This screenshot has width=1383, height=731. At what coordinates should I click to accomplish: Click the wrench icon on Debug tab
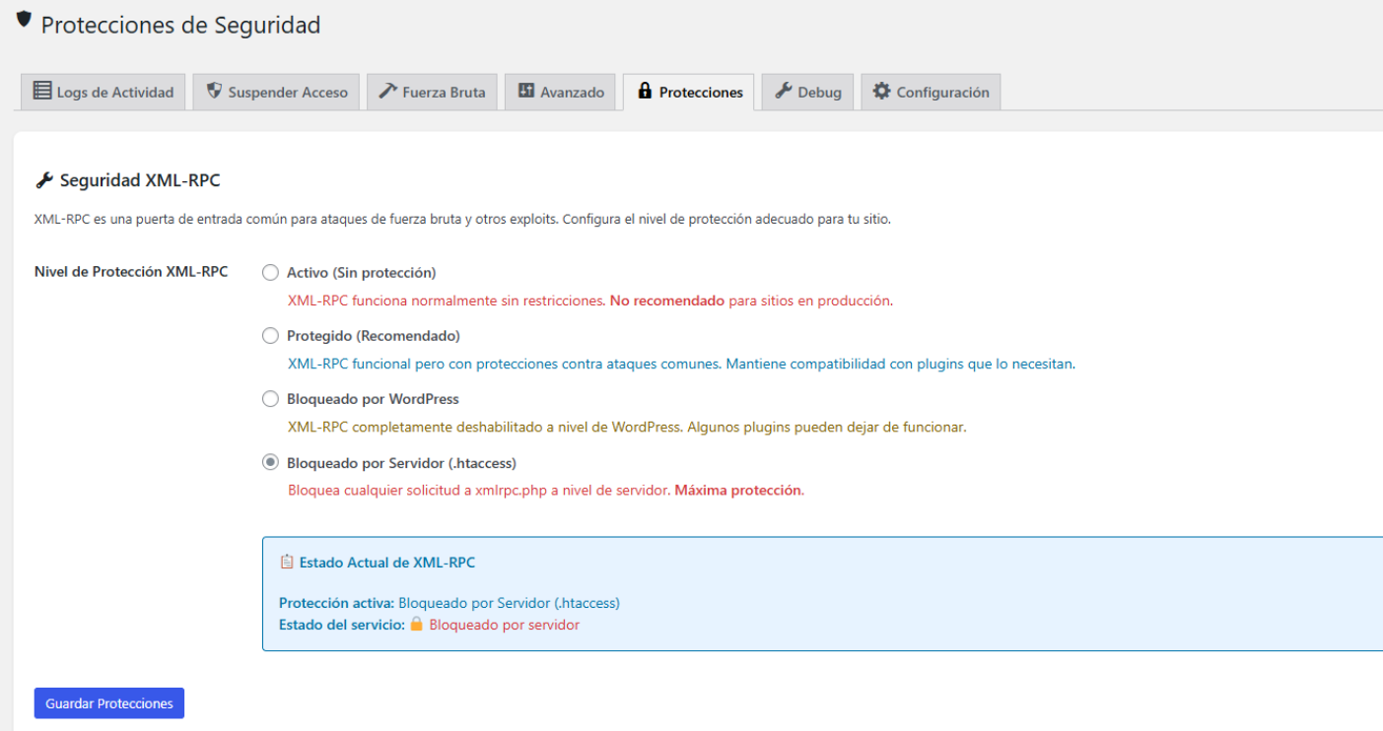click(x=784, y=92)
